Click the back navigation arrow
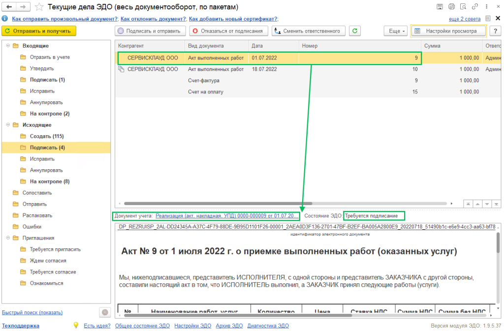This screenshot has width=504, height=331. coord(9,7)
